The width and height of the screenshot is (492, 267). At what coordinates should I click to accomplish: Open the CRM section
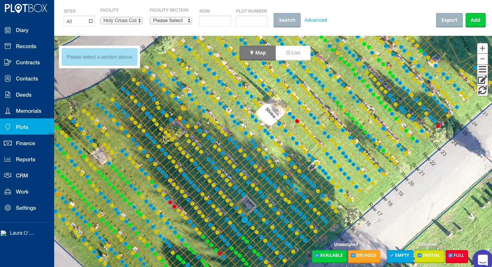click(22, 175)
